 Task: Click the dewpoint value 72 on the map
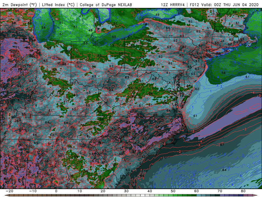[x=3, y=71]
